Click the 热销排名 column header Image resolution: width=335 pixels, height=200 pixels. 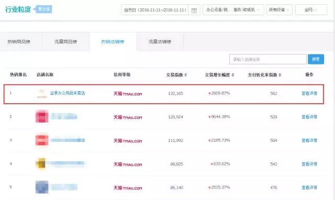coord(18,74)
